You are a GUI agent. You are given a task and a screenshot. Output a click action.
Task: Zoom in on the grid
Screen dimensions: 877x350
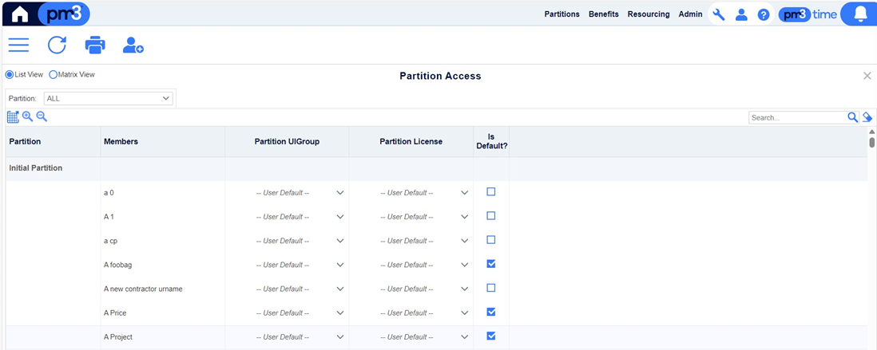point(27,116)
